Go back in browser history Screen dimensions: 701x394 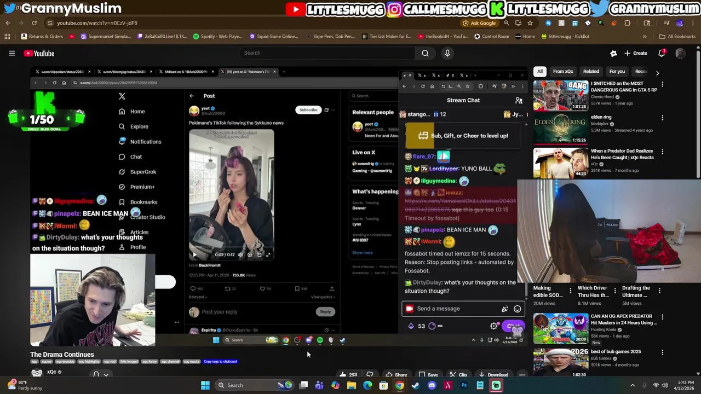point(8,23)
